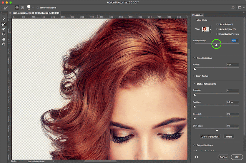Collapse the Edge Detection section

(x=194, y=58)
